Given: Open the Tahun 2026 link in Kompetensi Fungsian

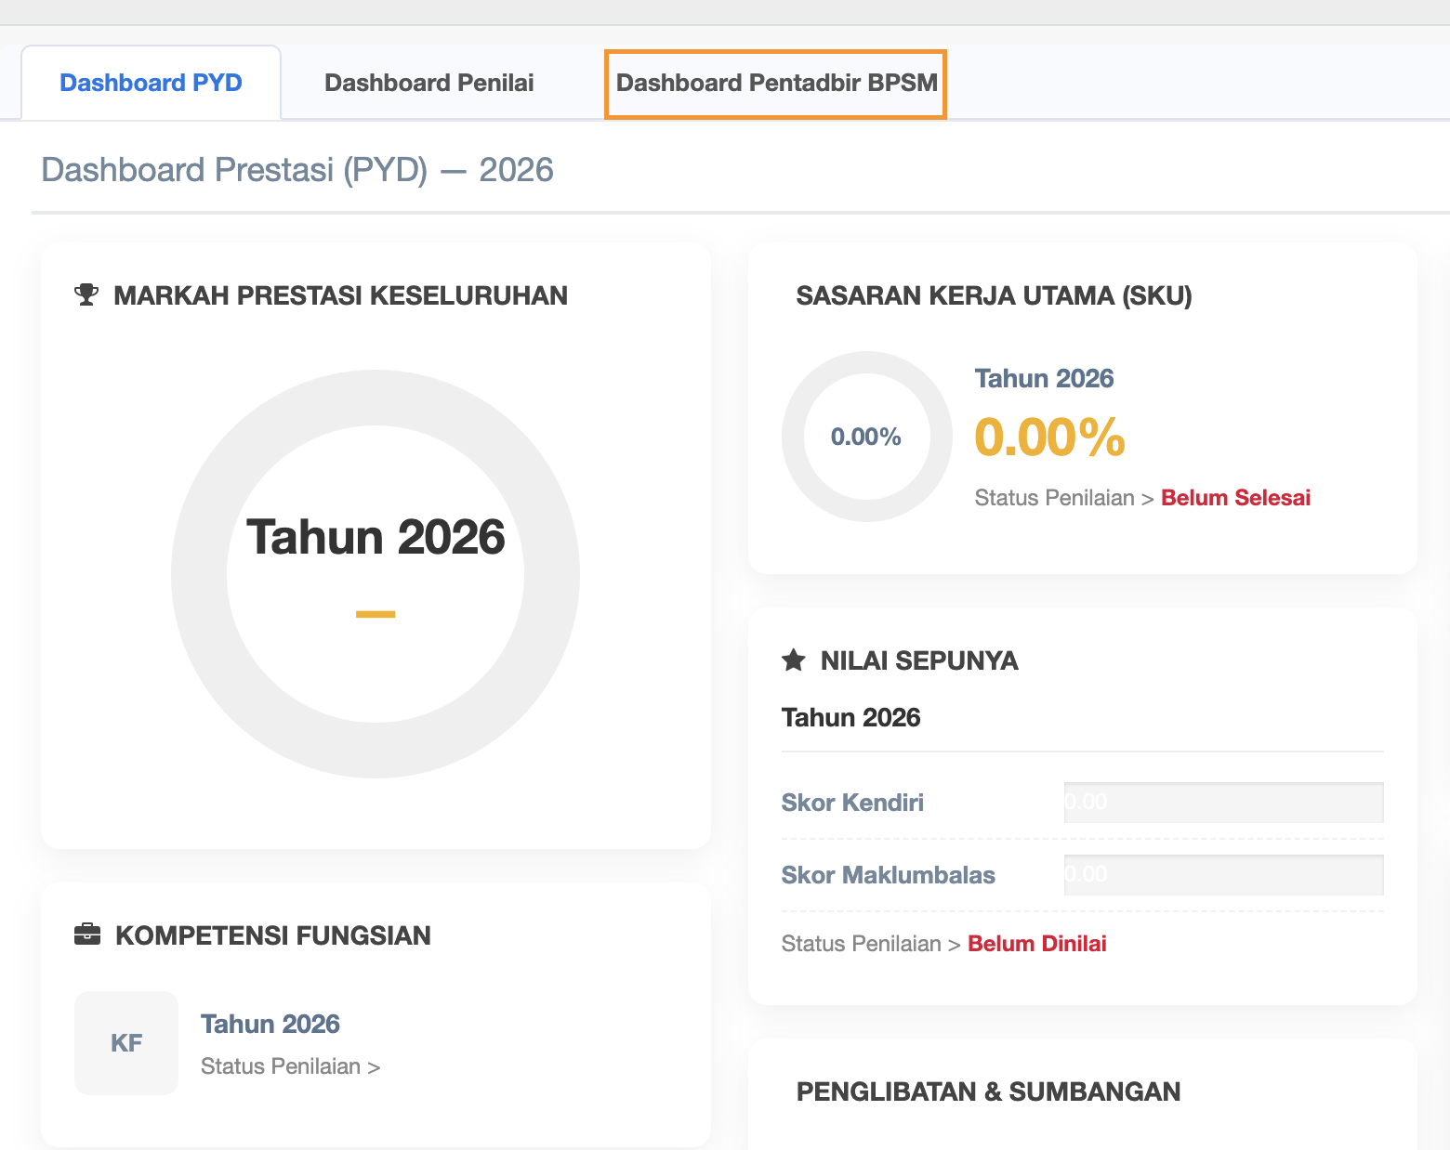Looking at the screenshot, I should point(270,1023).
